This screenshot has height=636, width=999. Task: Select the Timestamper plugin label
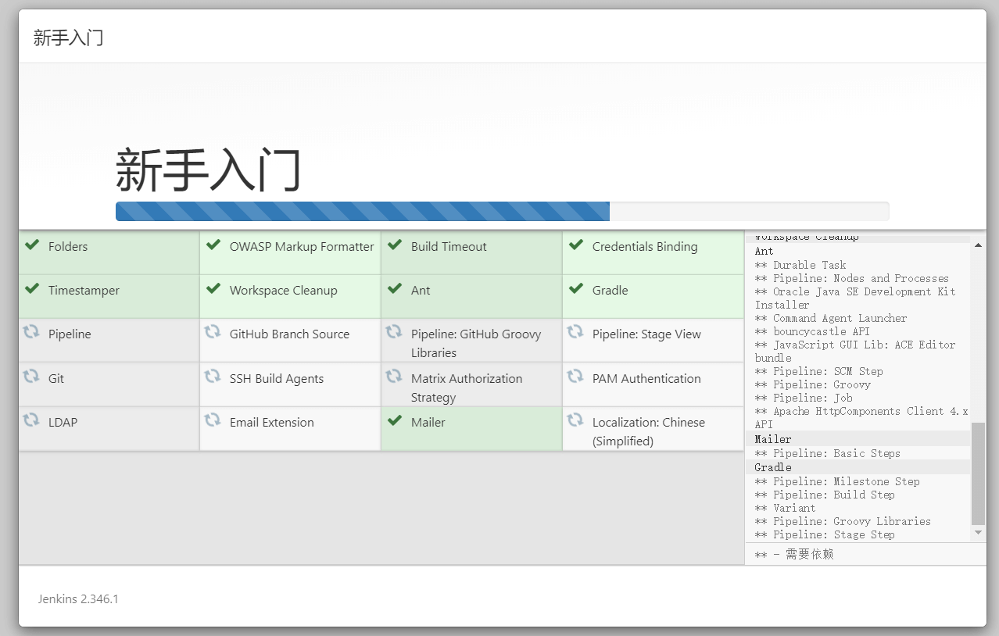[x=84, y=291]
